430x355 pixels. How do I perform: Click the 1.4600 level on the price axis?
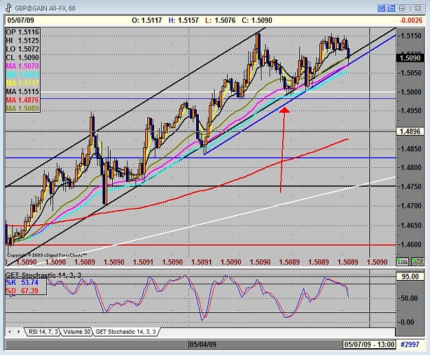coord(411,244)
